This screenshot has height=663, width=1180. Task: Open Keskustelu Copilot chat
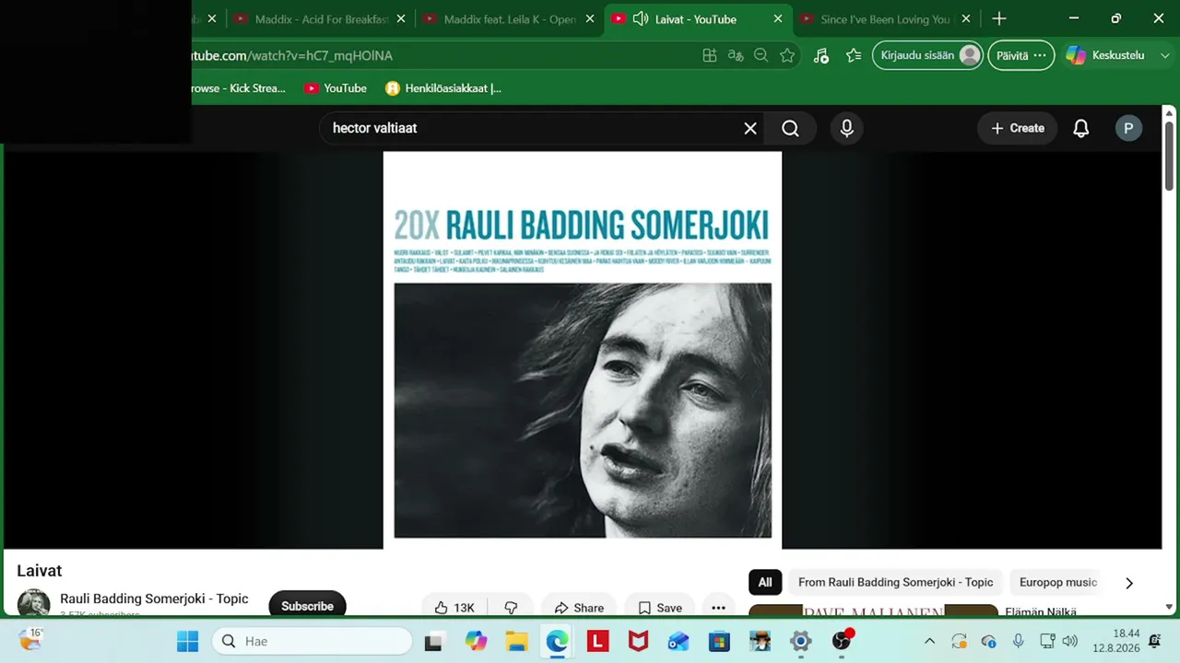point(1104,55)
